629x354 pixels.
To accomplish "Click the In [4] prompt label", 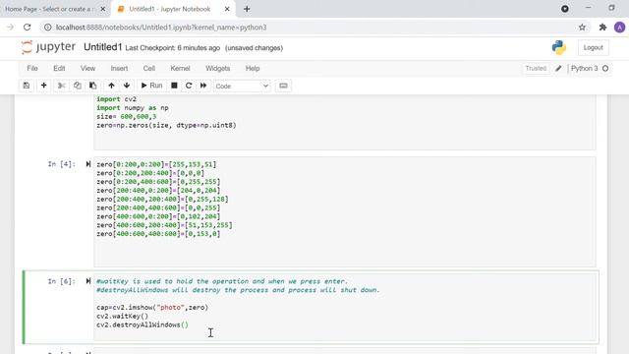I will click(61, 164).
